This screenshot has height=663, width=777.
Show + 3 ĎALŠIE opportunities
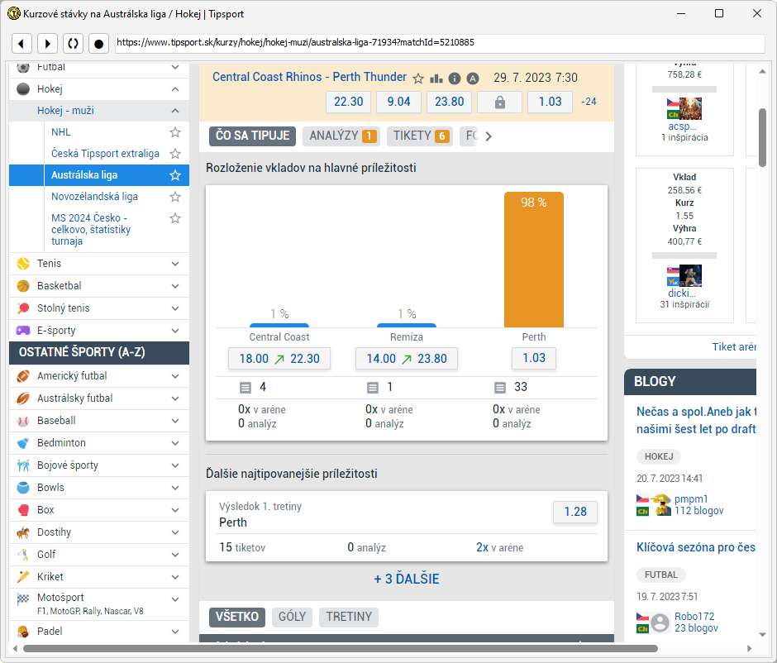point(407,579)
